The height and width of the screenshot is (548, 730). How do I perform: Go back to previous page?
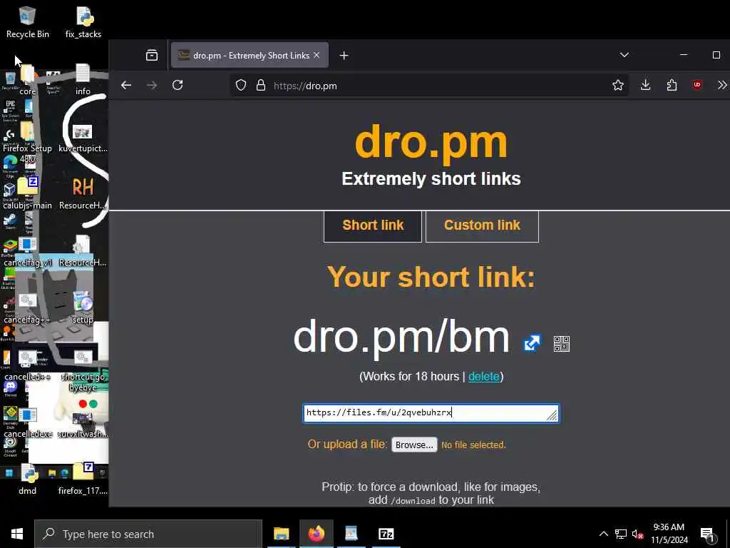[x=126, y=86]
